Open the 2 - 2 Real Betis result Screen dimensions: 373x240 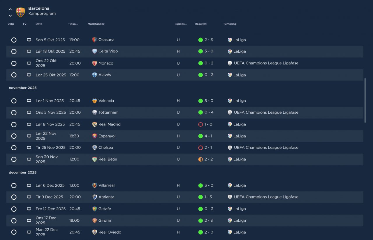click(x=209, y=159)
